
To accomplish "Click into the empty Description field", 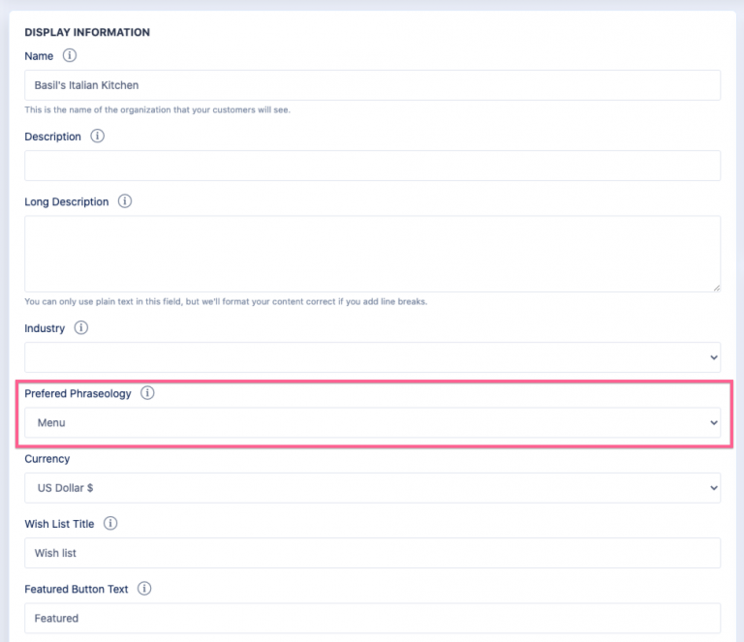I will click(x=372, y=166).
